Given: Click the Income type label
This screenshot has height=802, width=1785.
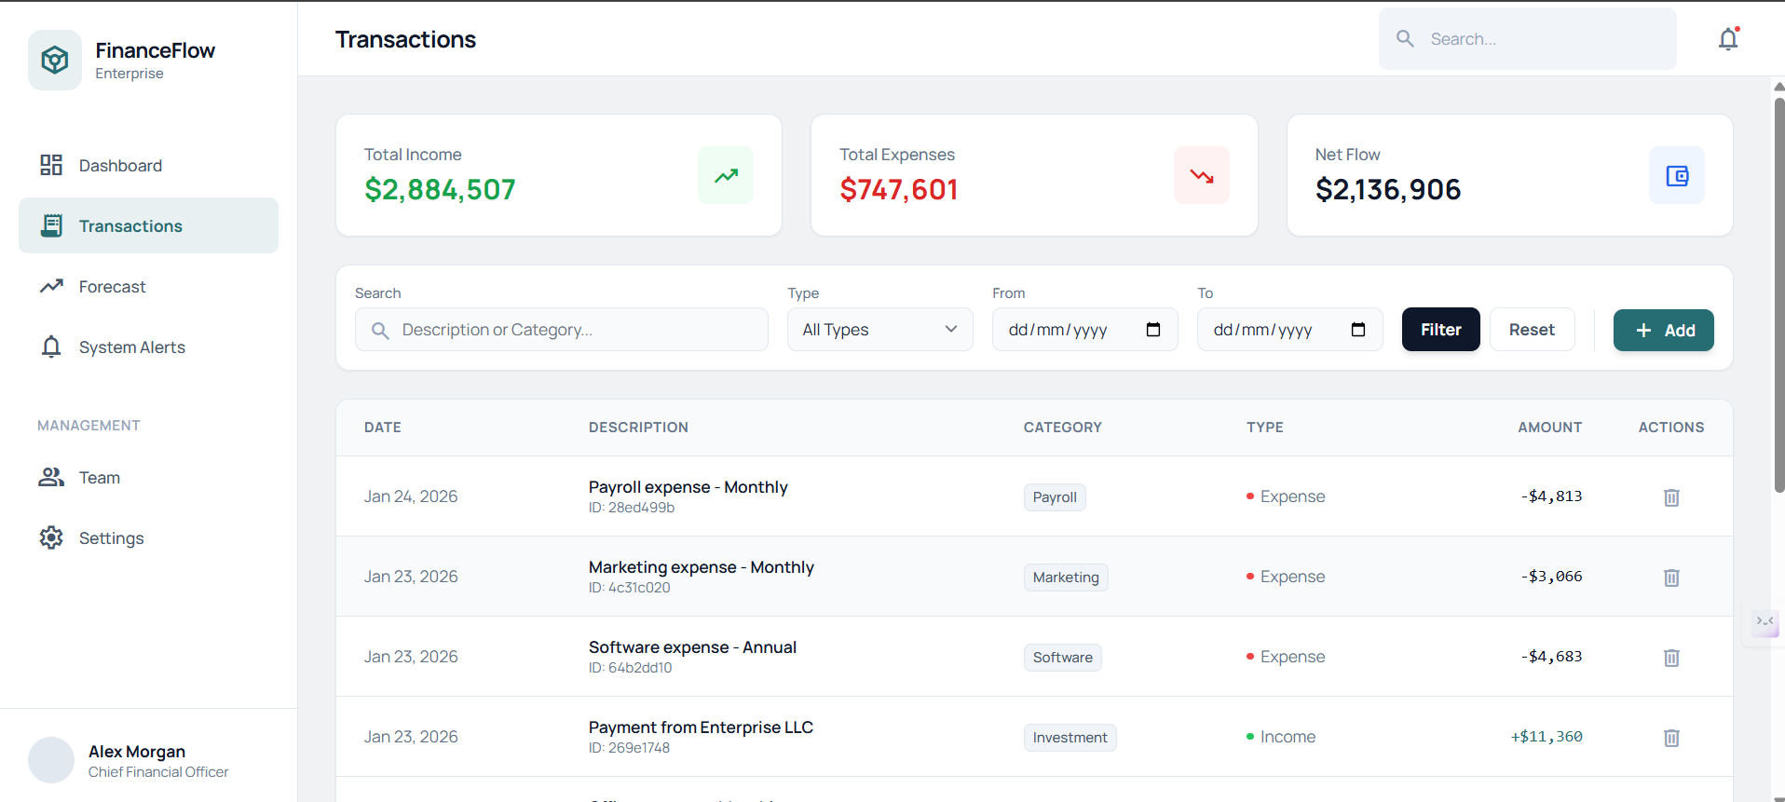Looking at the screenshot, I should tap(1288, 737).
